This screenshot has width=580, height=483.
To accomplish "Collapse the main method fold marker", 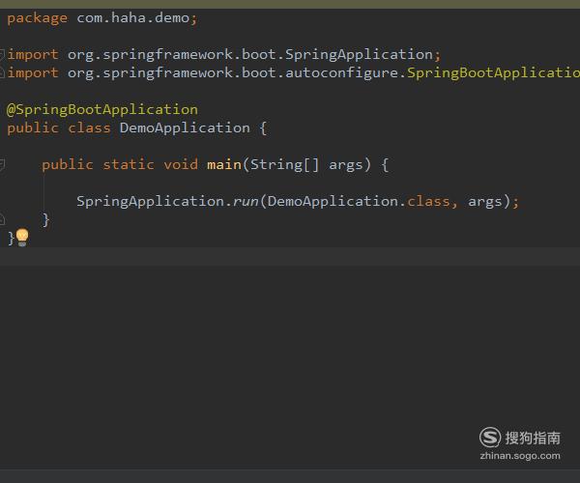I will click(2, 164).
